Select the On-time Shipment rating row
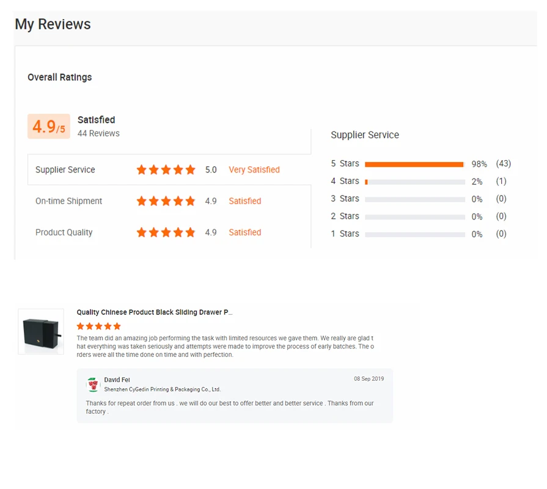547x489 pixels. coord(169,201)
